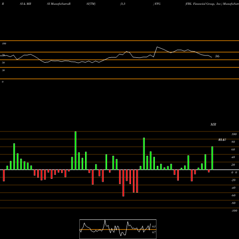239x239 pixels.
Task: Click the 'SI & MR' header text
Action: pos(25,4)
